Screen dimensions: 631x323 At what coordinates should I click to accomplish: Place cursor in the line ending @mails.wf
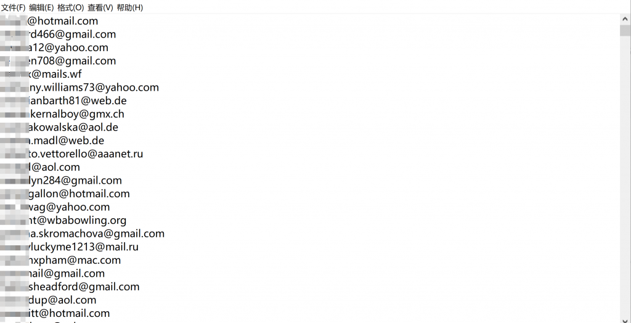(x=41, y=74)
